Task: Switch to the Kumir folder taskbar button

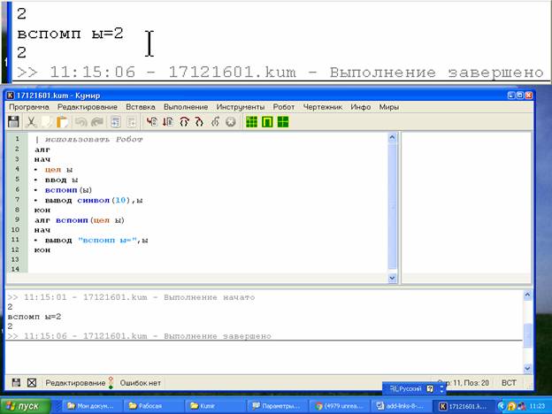Action: click(215, 406)
